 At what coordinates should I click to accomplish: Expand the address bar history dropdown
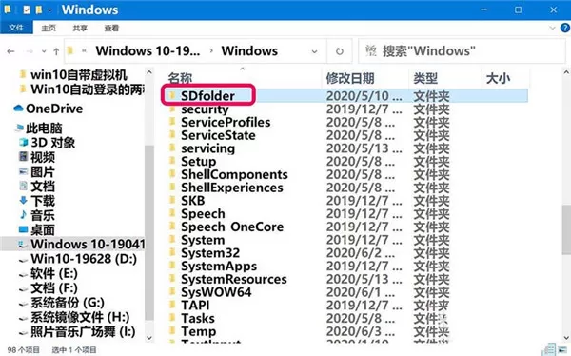[314, 51]
